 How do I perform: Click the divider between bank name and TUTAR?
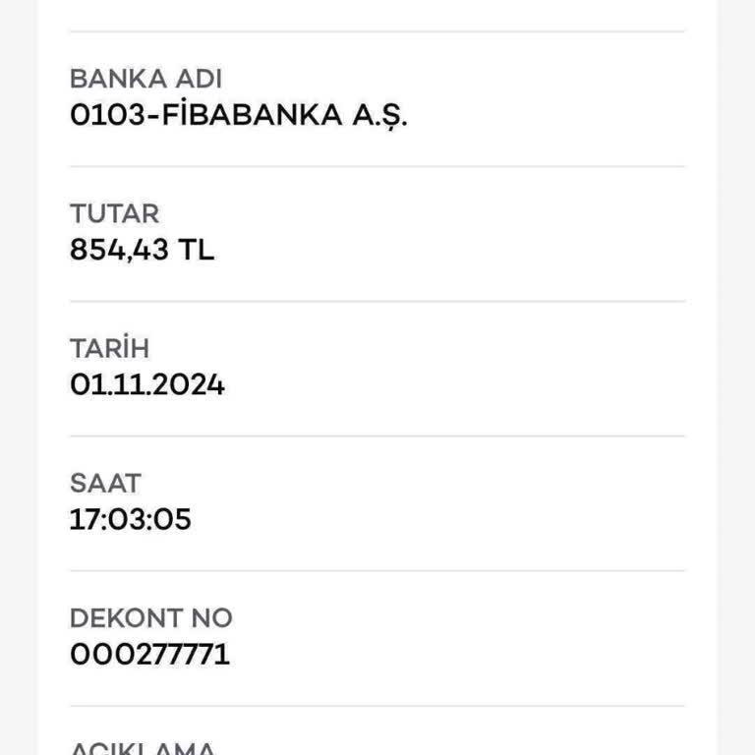click(377, 166)
